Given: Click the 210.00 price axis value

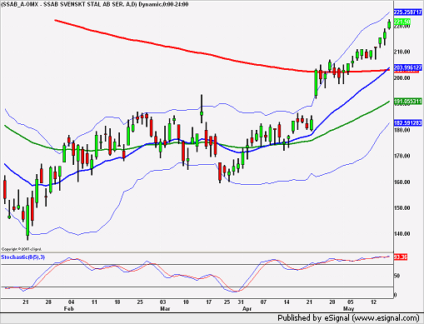Looking at the screenshot, I should click(402, 52).
